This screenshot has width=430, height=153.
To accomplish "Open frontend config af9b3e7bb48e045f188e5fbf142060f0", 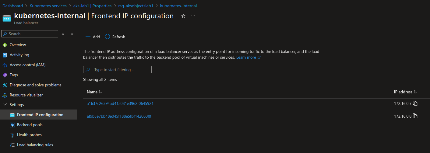I will [x=119, y=116].
